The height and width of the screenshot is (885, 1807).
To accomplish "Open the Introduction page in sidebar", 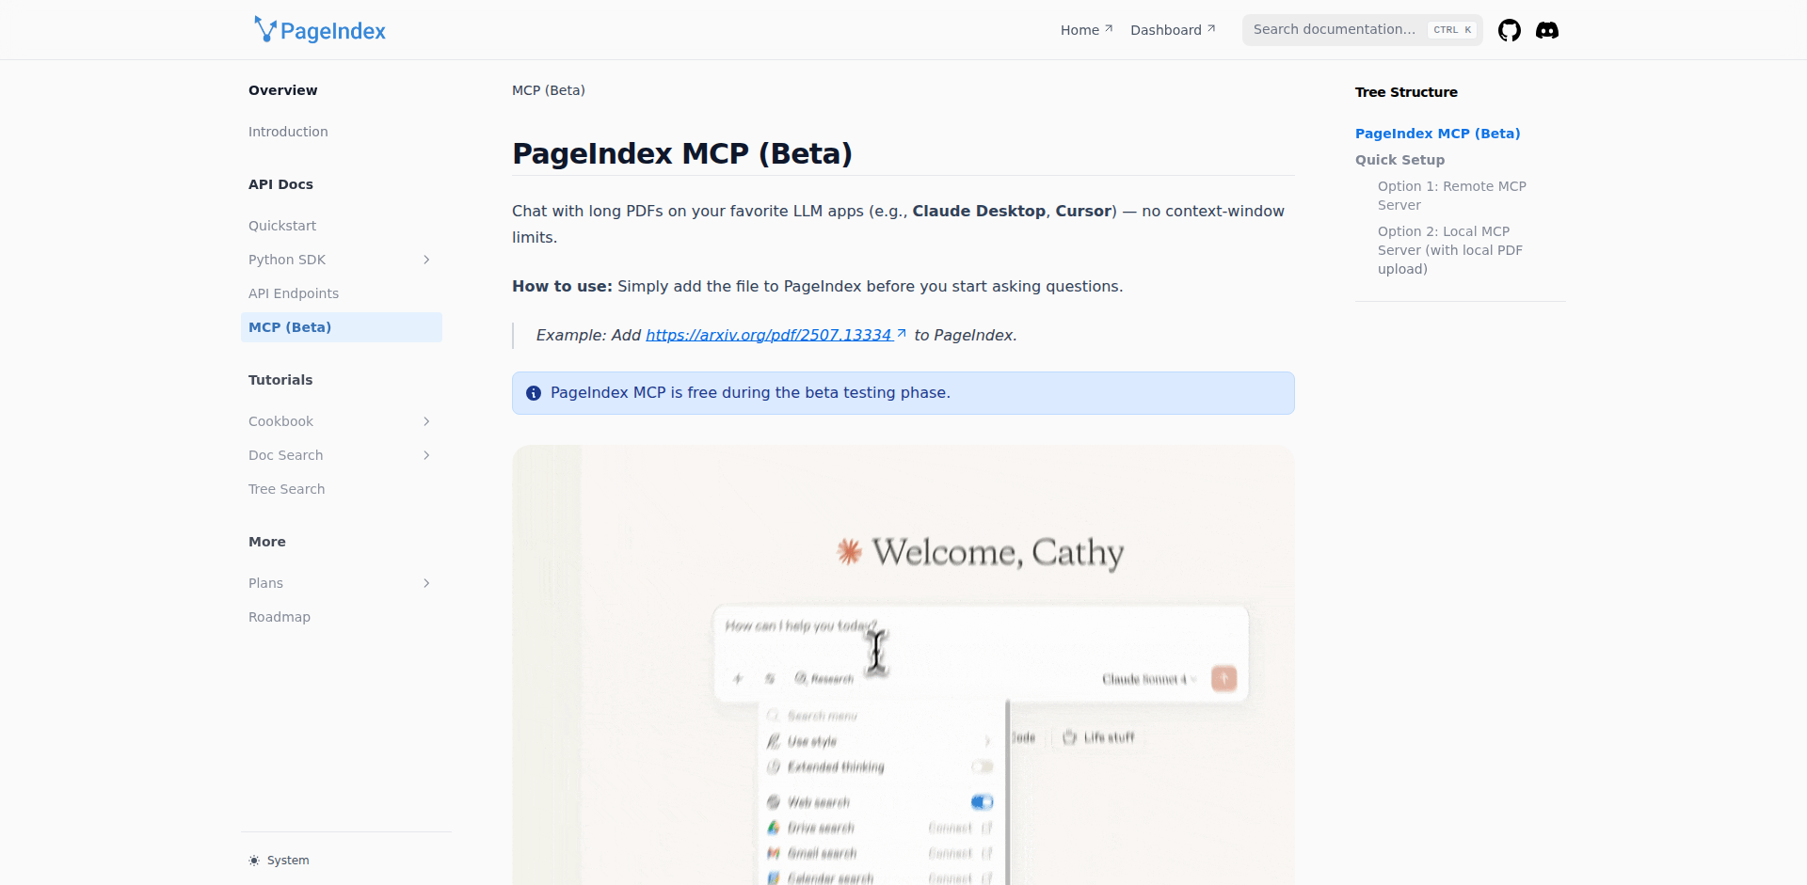I will tap(342, 132).
